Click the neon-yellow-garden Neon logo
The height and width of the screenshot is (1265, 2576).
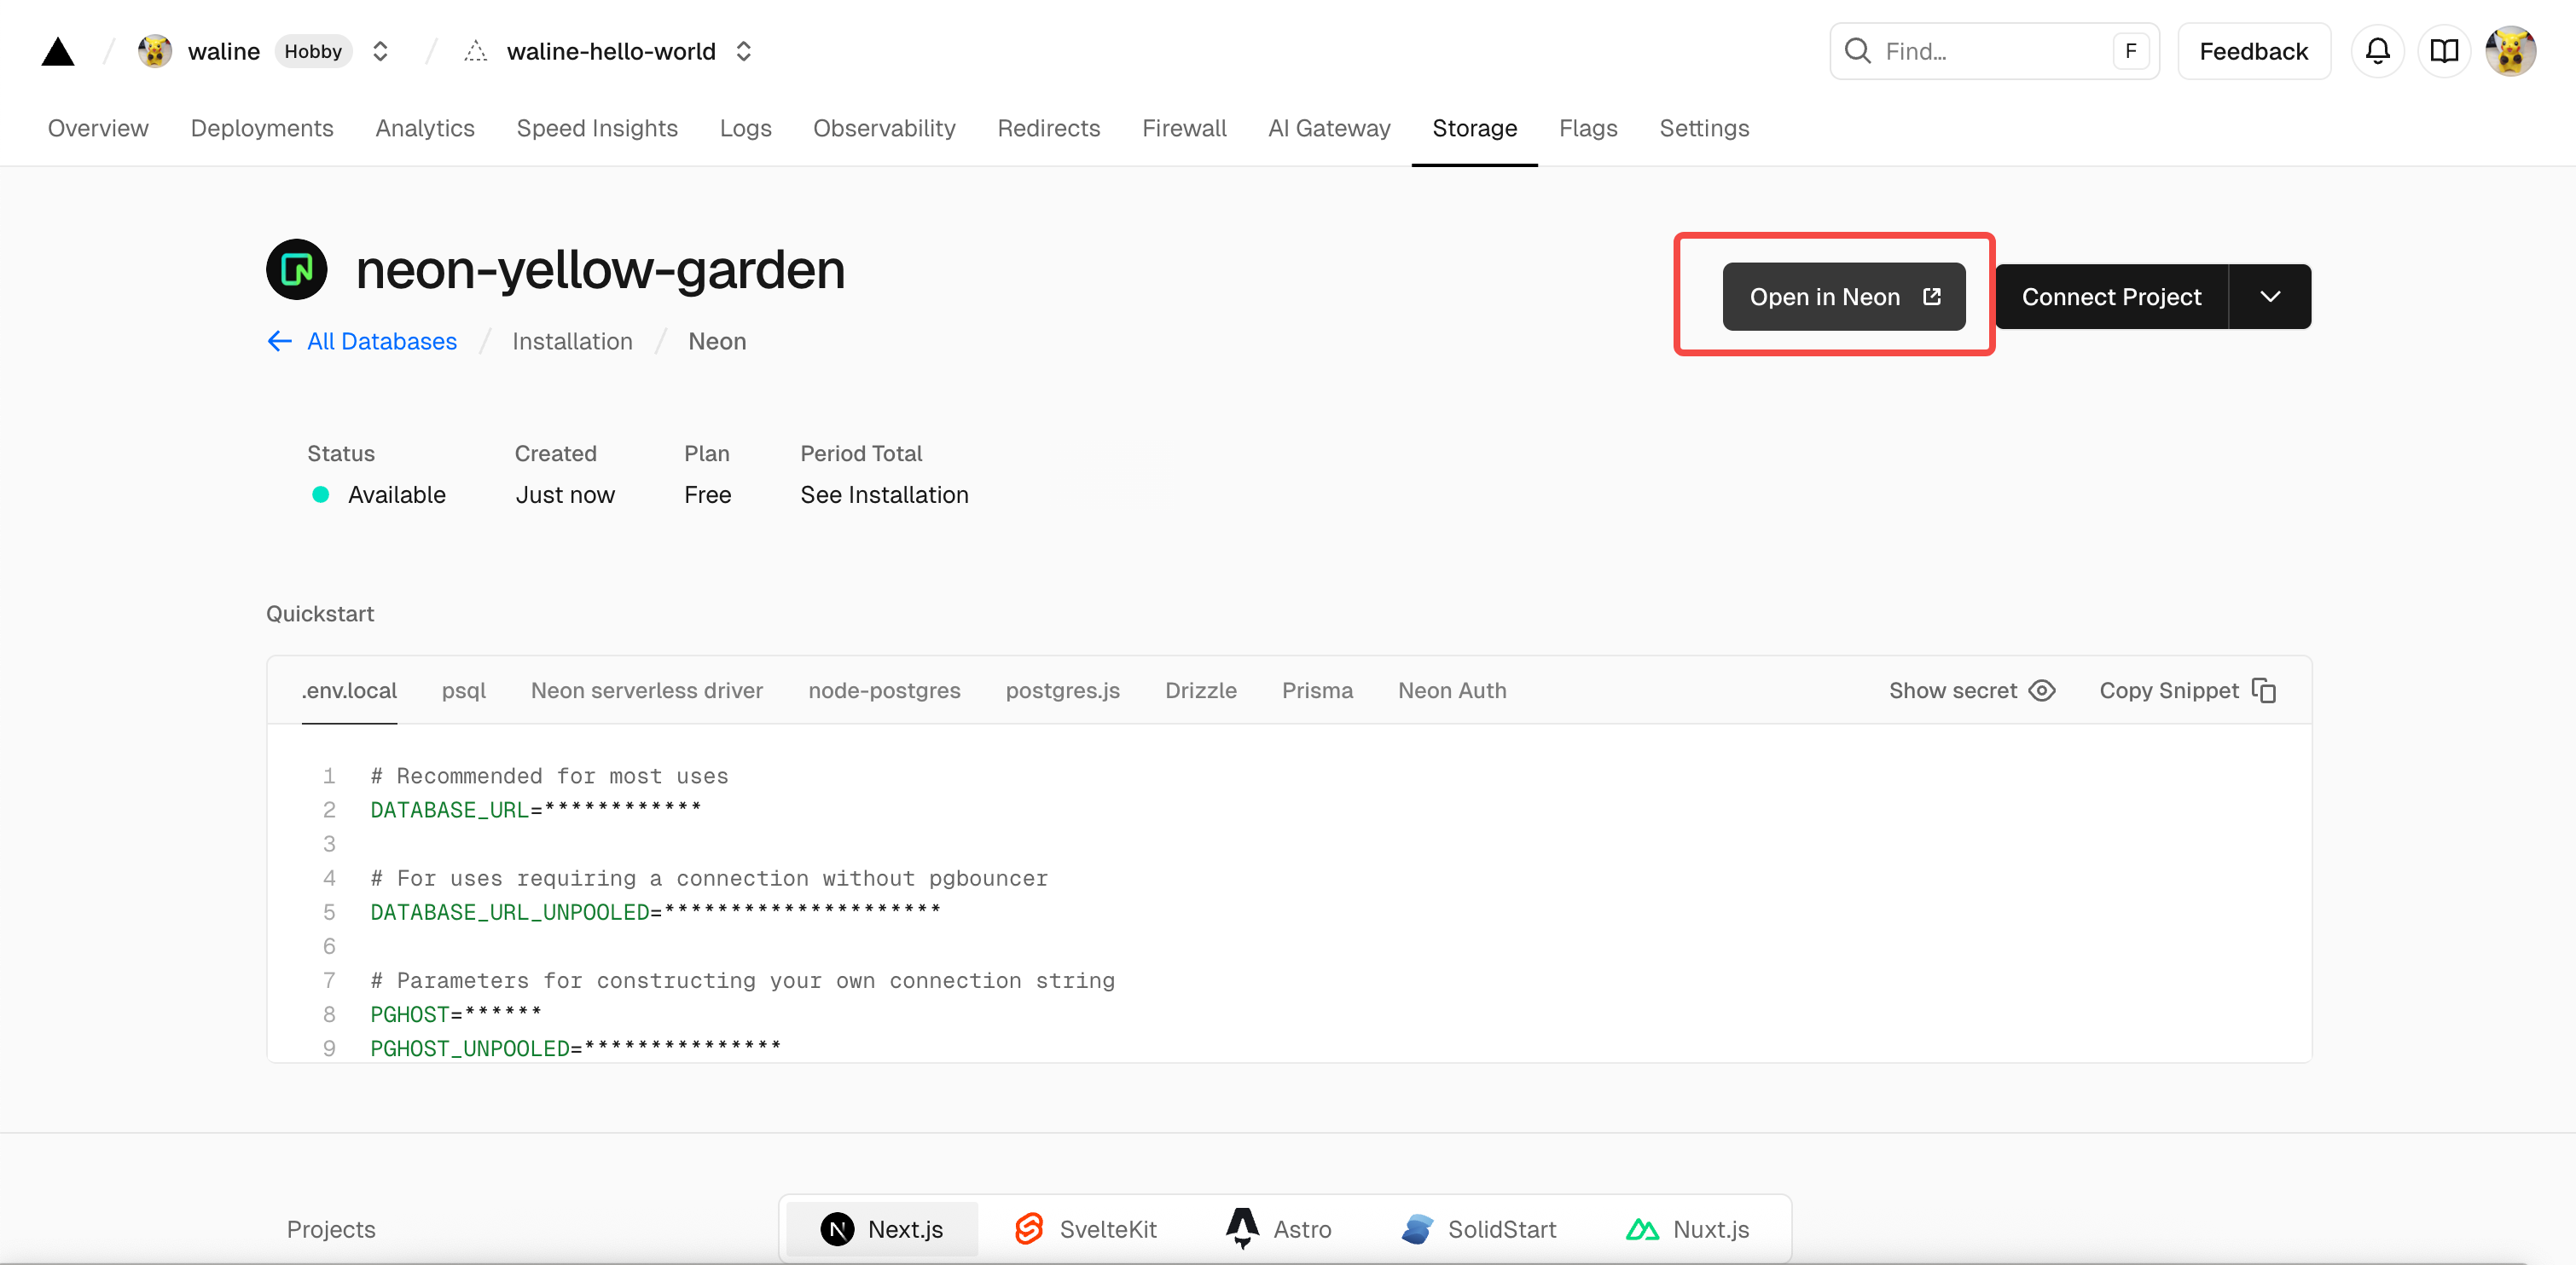click(x=296, y=269)
